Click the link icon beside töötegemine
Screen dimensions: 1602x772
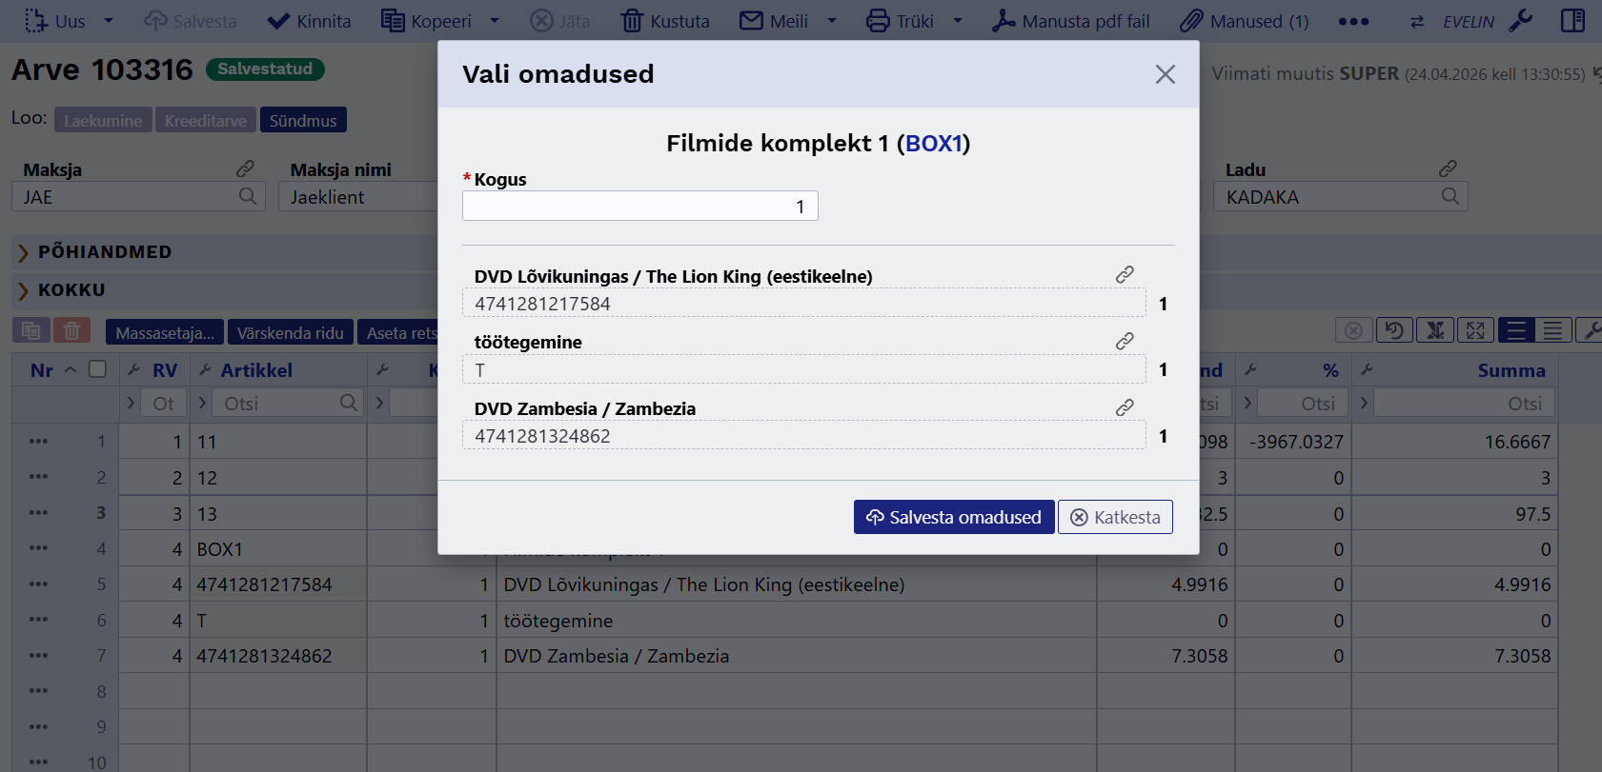point(1125,341)
